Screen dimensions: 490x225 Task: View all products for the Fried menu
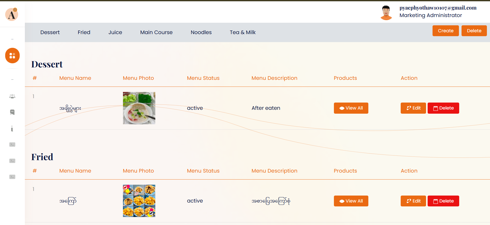[x=351, y=201]
